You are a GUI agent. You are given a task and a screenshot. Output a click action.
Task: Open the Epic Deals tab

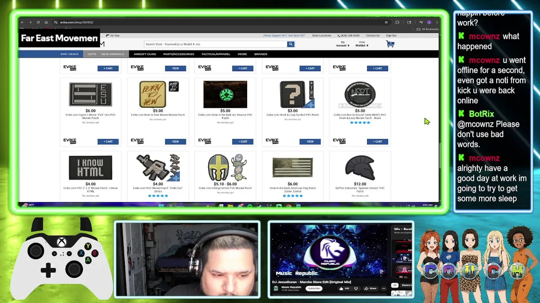(69, 54)
